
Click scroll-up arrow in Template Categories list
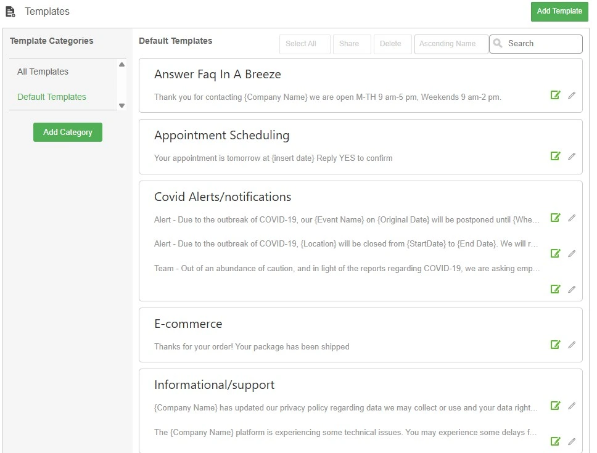pyautogui.click(x=121, y=65)
